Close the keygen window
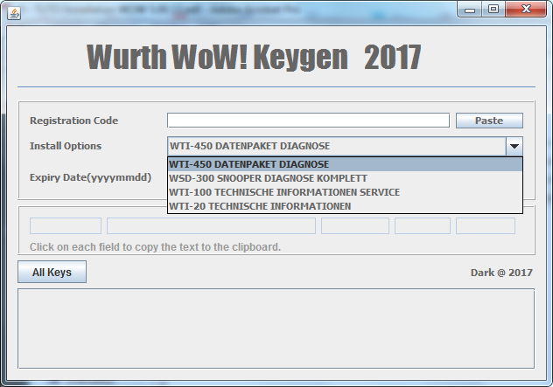This screenshot has width=553, height=387. [526, 10]
